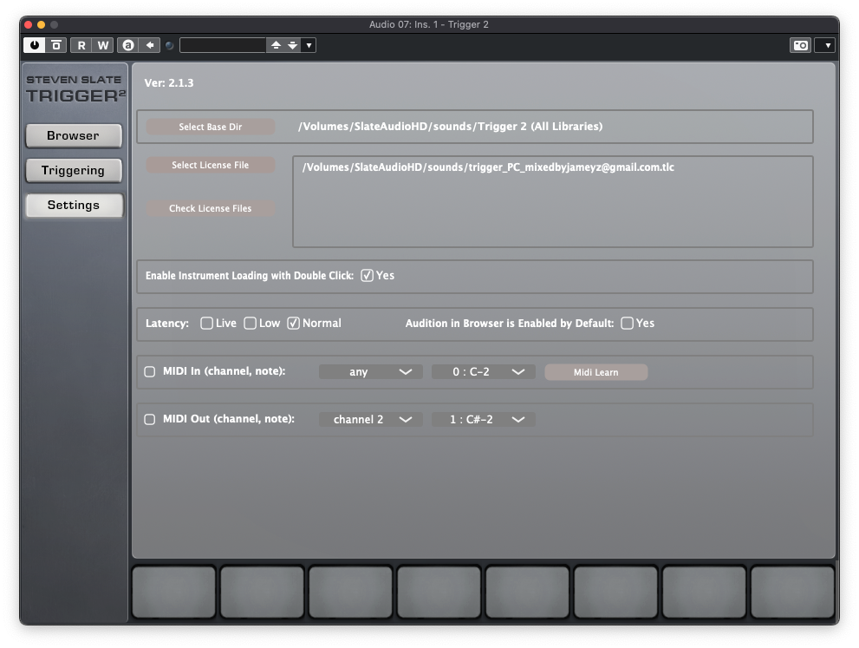Check the Live latency option
The width and height of the screenshot is (859, 648).
click(x=206, y=323)
